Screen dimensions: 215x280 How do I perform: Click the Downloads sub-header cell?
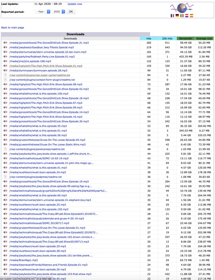70,38
